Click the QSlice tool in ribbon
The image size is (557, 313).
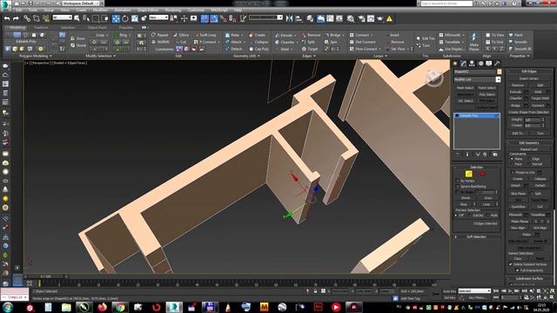181,35
